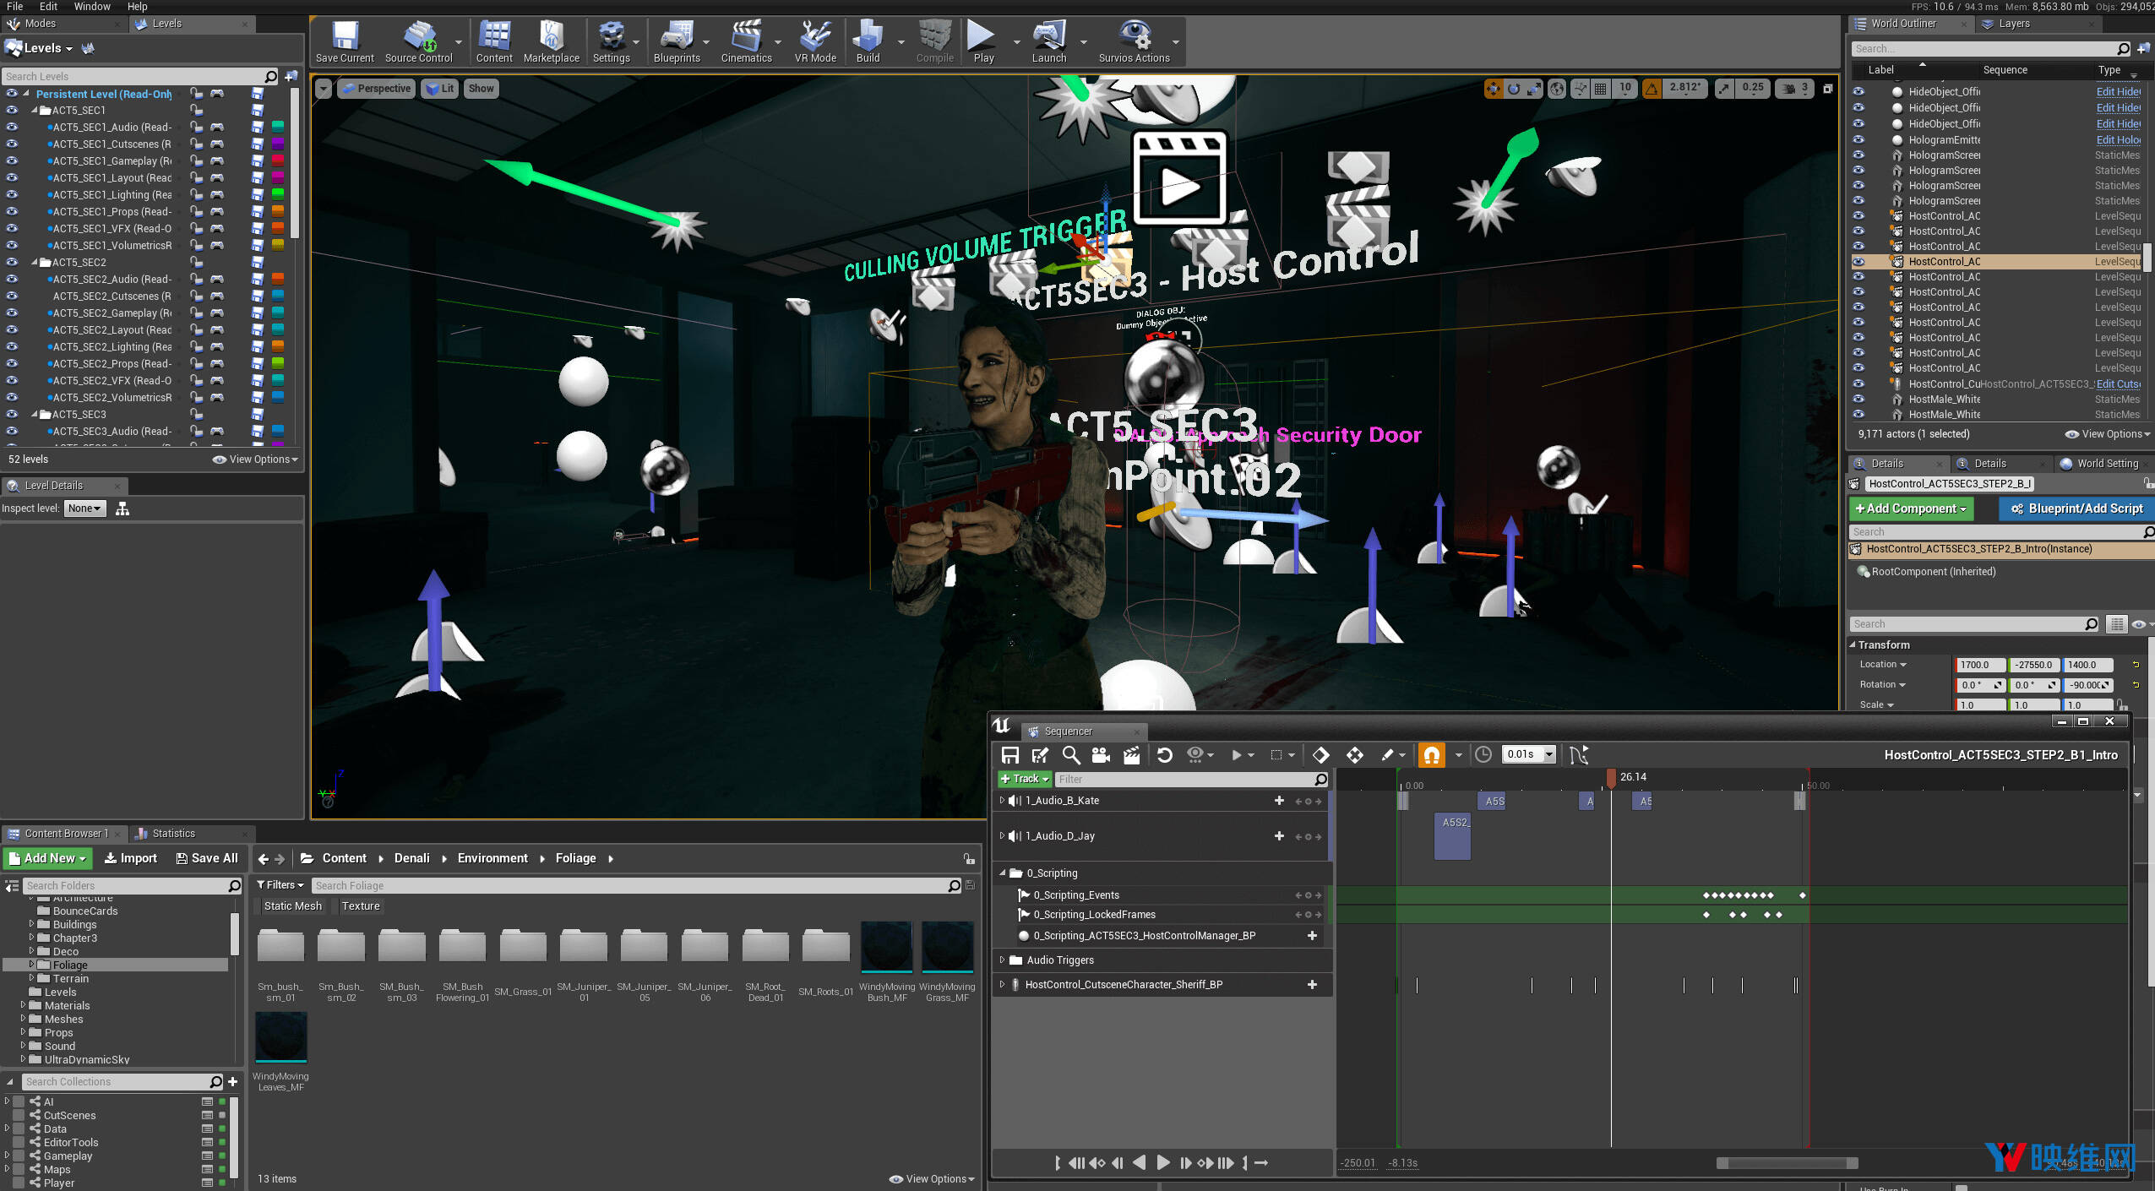Click the Add Component button
Screen dimensions: 2155x1191
coord(1911,508)
